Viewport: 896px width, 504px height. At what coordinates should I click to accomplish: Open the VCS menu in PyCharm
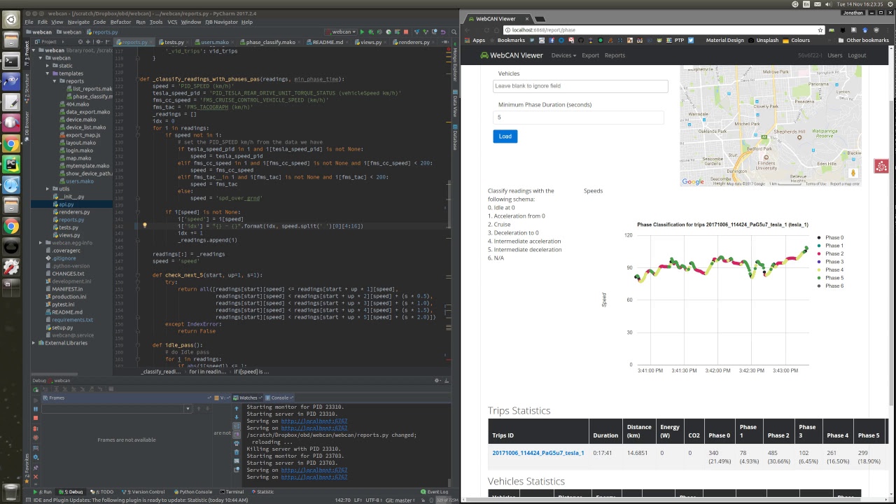tap(172, 22)
